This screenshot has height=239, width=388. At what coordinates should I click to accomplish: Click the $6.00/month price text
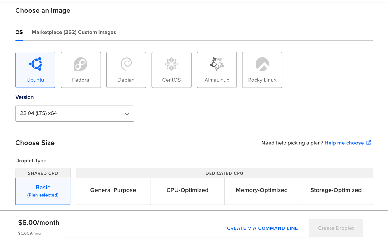39,223
